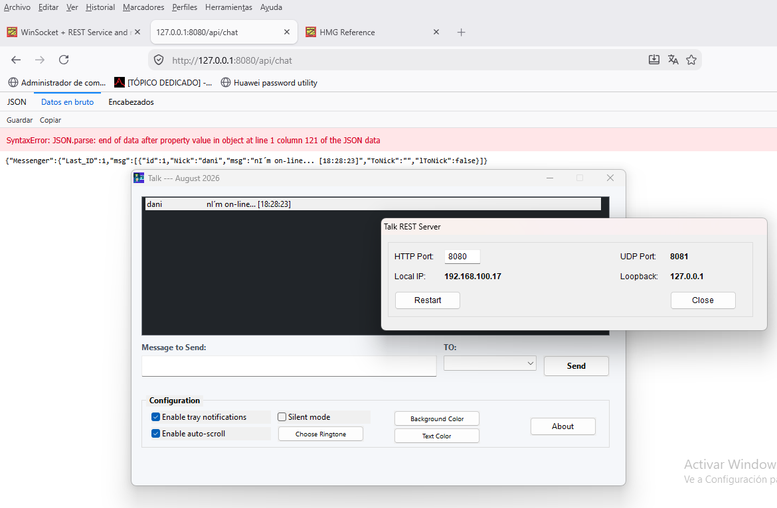Open the Editar menu

[48, 7]
